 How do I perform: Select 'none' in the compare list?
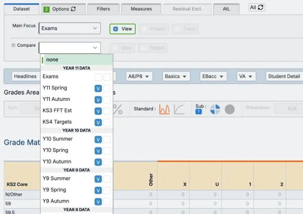tap(77, 59)
